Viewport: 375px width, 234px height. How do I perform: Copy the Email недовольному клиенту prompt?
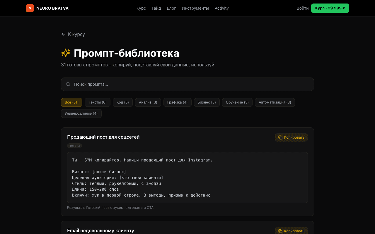click(291, 231)
